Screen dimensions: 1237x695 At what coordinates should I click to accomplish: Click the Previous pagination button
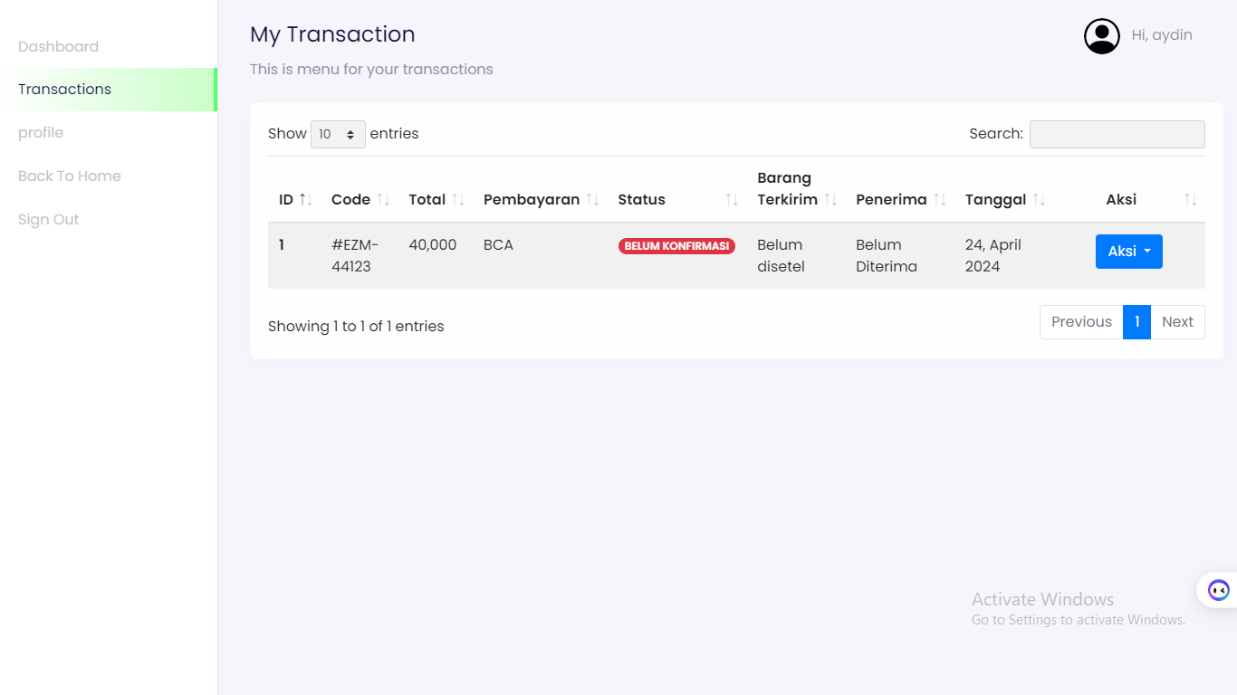point(1081,322)
